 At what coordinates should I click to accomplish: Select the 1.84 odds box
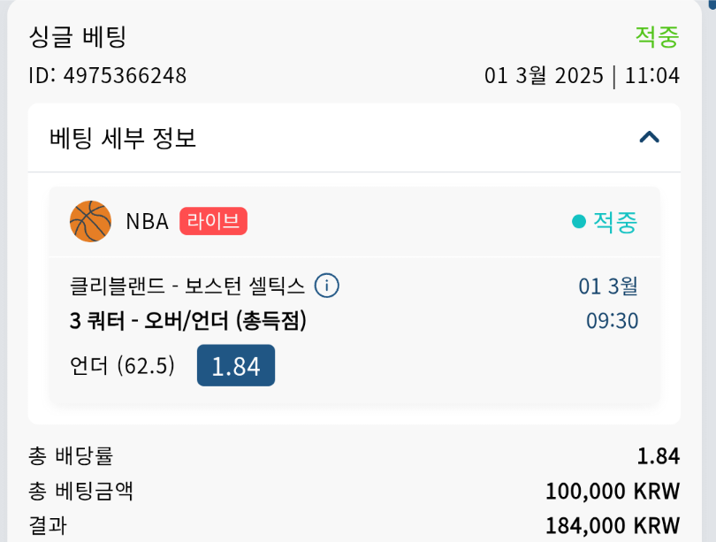[x=235, y=365]
